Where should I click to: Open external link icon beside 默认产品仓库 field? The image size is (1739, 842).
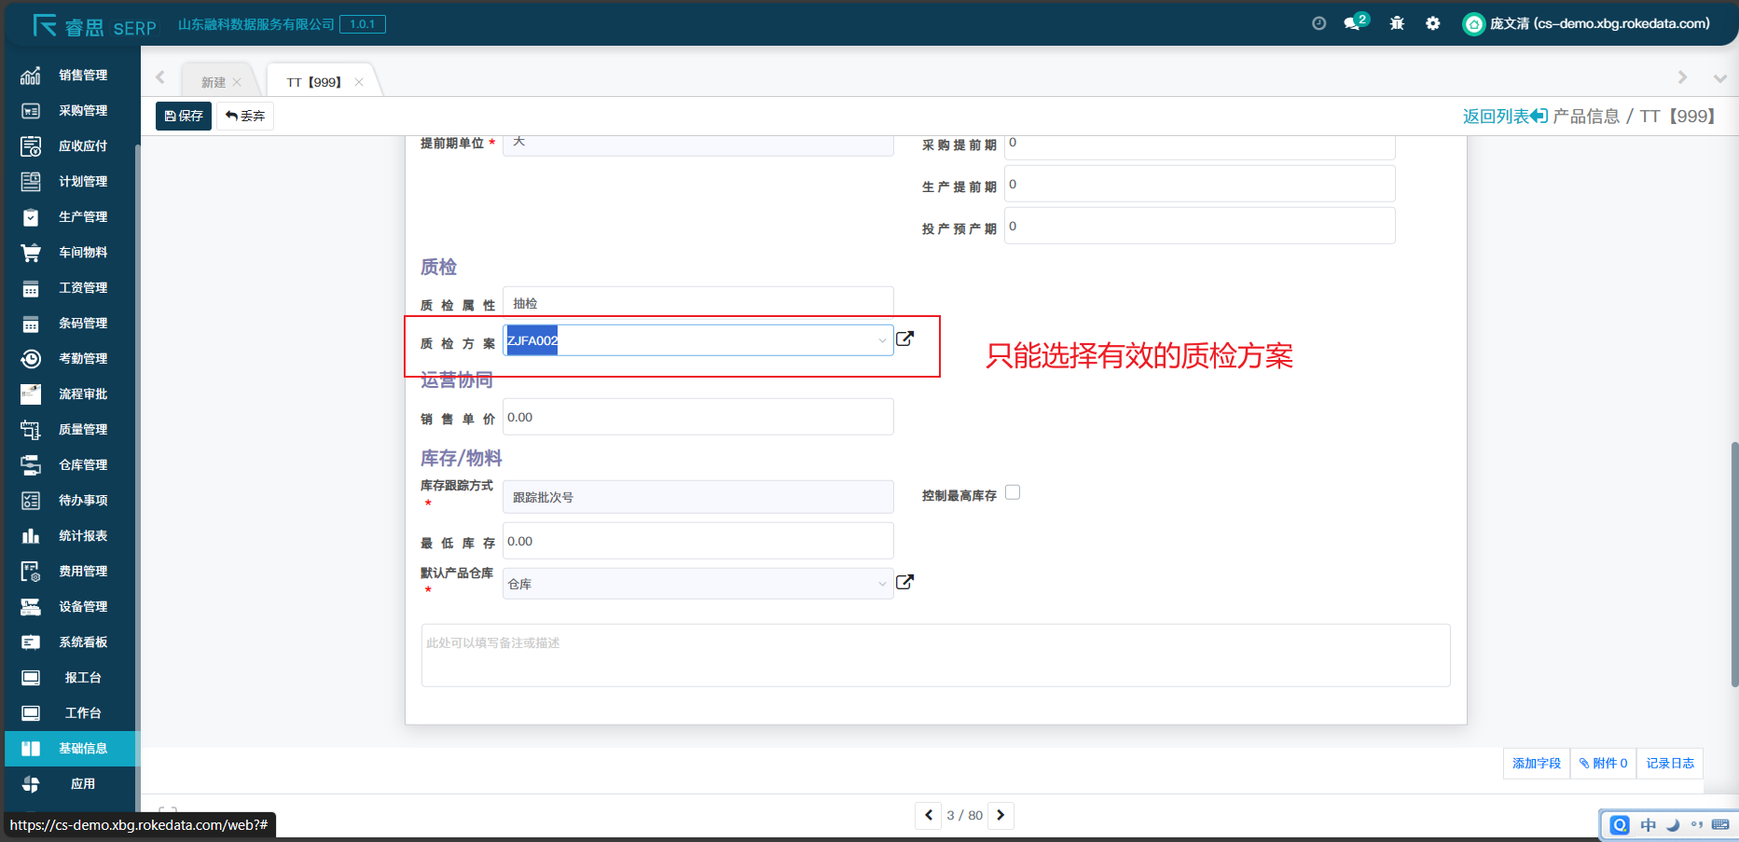[904, 582]
